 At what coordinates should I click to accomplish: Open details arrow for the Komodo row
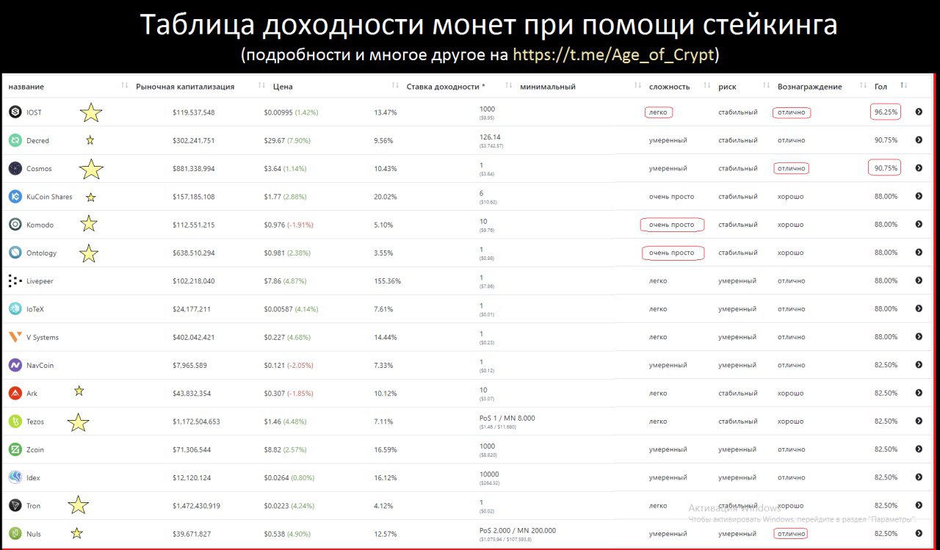919,225
